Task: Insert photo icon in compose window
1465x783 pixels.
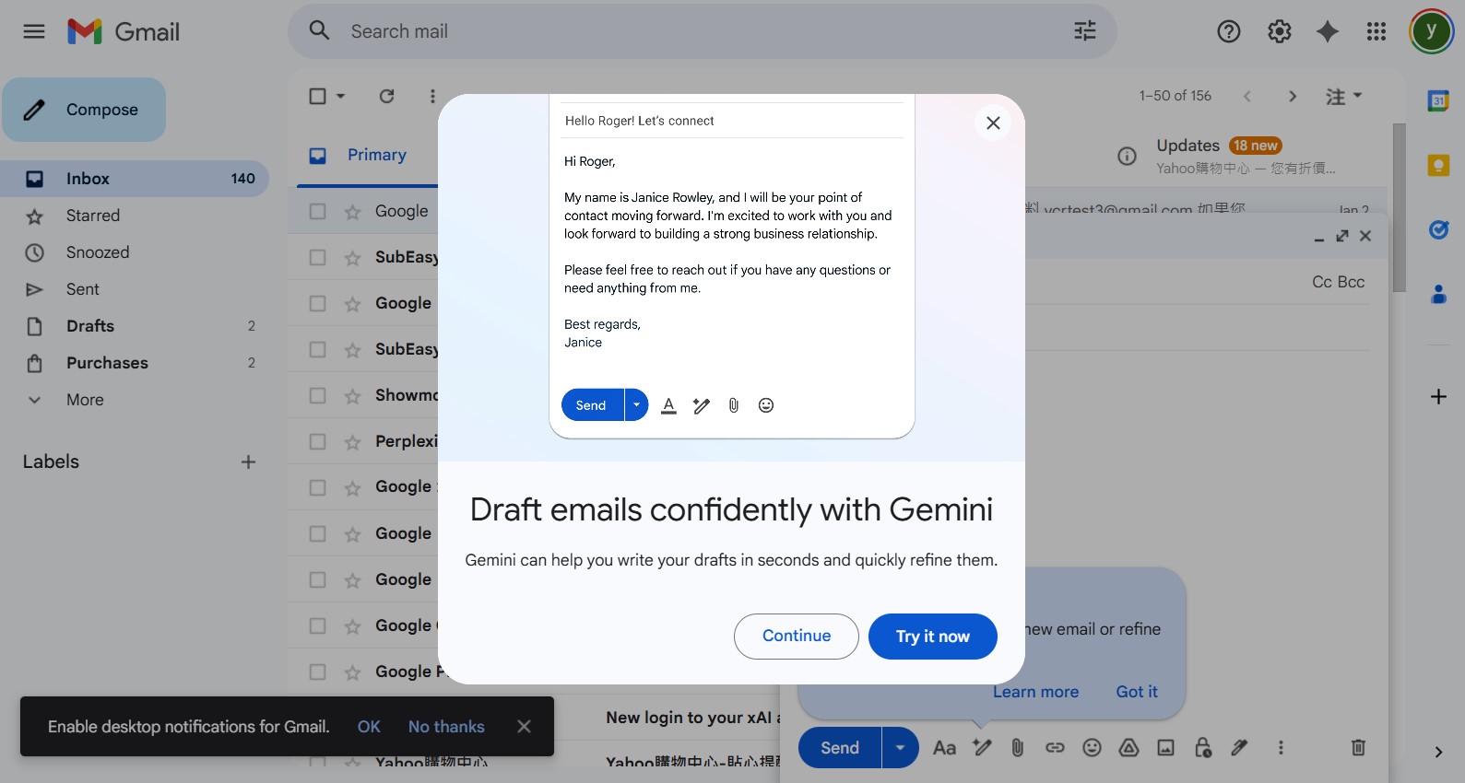Action: tap(1166, 748)
